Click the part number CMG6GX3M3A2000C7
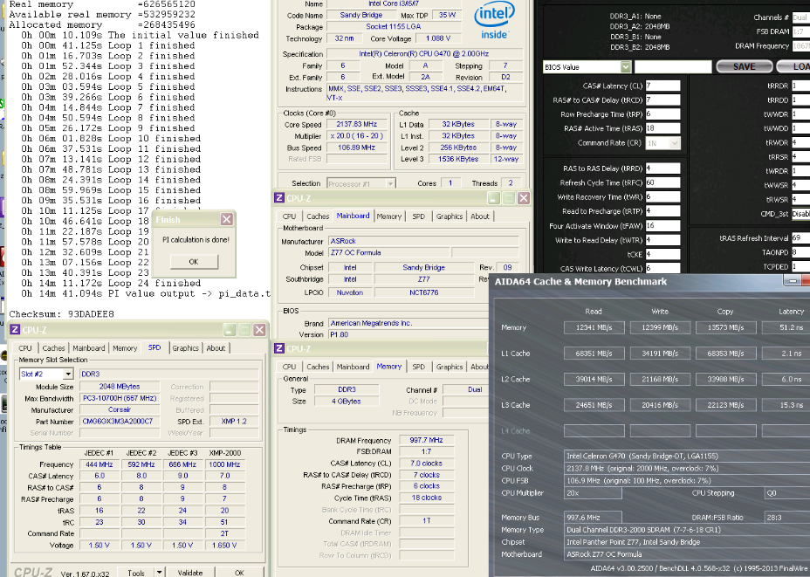This screenshot has height=577, width=810. 120,422
